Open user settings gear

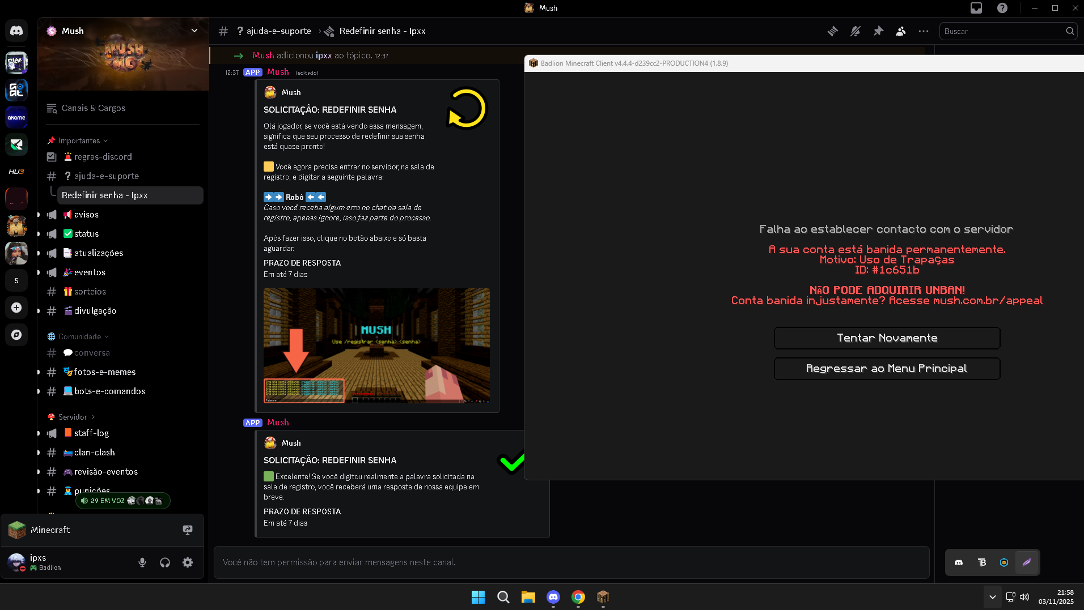[188, 562]
